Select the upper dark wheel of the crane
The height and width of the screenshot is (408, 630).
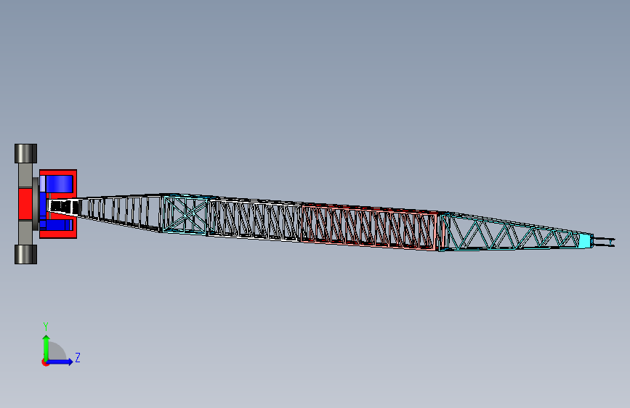25,153
